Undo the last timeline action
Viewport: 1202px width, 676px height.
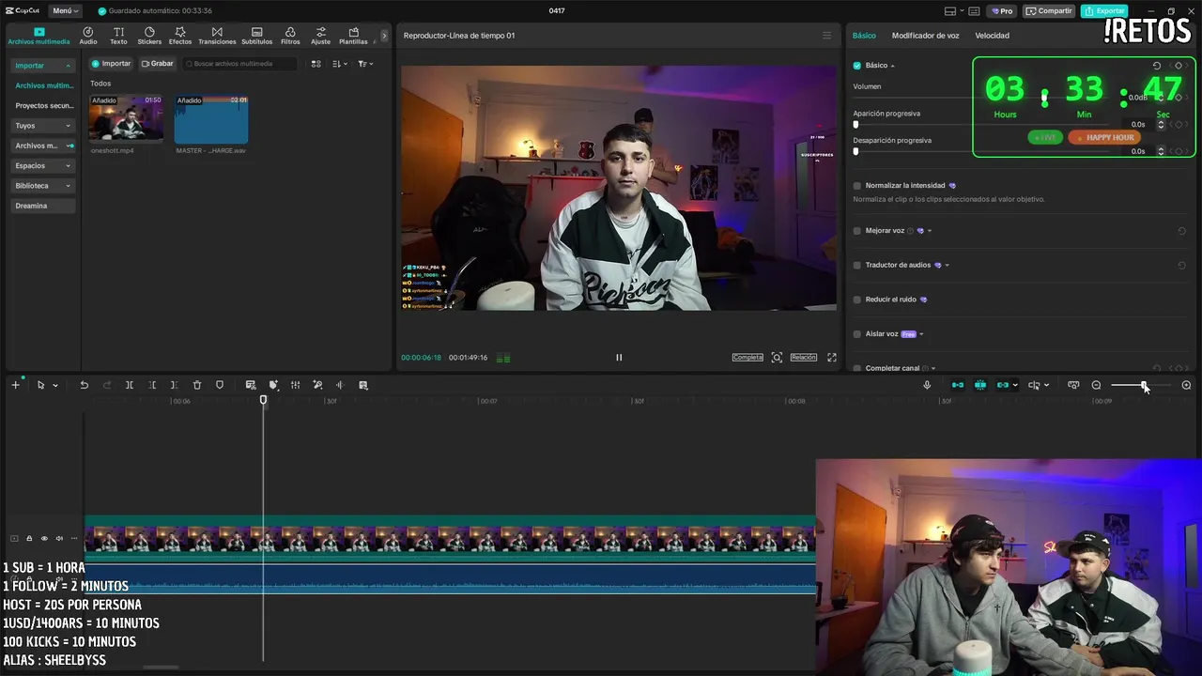coord(84,385)
